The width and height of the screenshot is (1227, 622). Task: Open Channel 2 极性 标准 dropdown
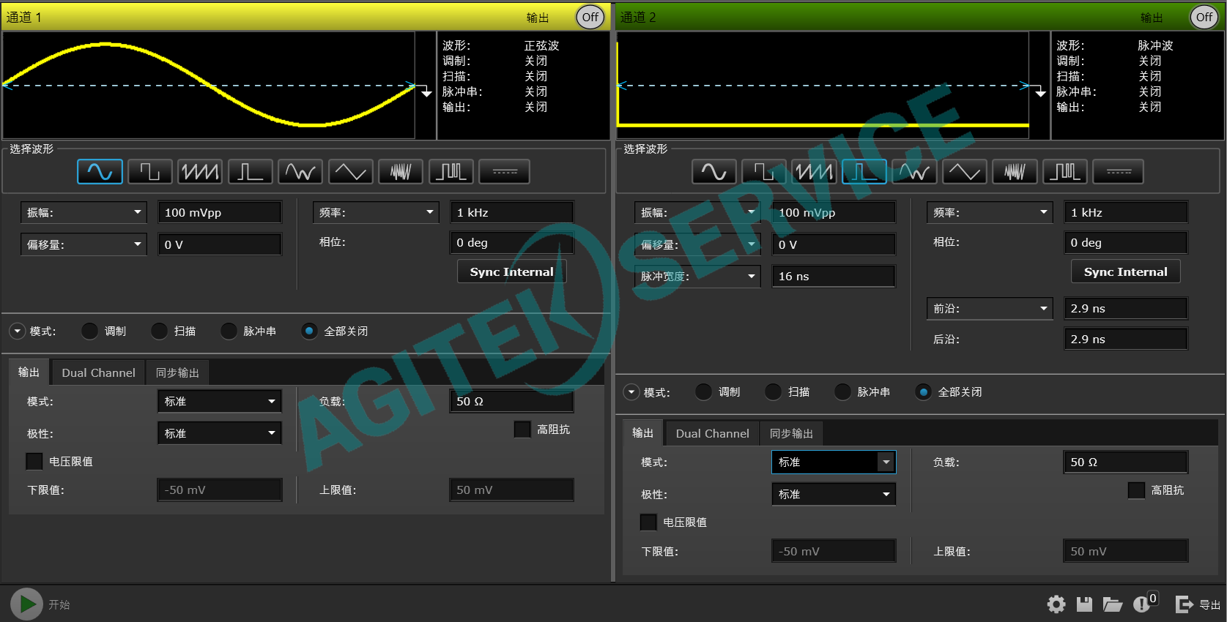(834, 494)
